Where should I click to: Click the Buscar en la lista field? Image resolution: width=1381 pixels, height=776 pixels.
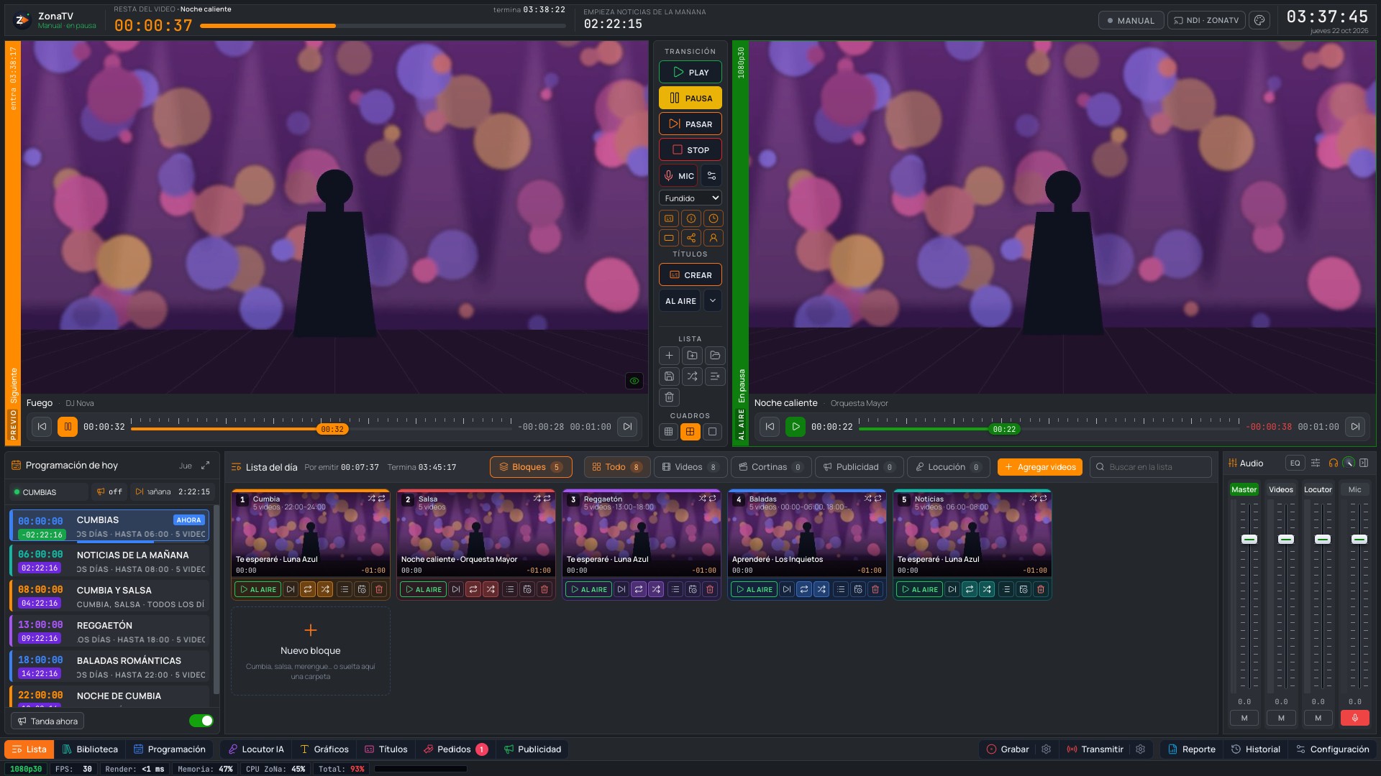tap(1151, 467)
